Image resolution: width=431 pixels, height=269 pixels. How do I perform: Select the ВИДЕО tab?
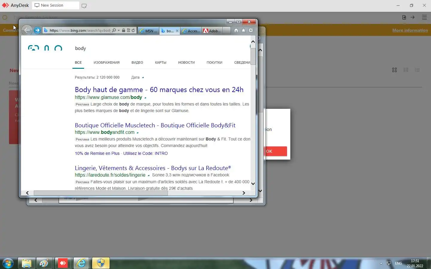[137, 62]
